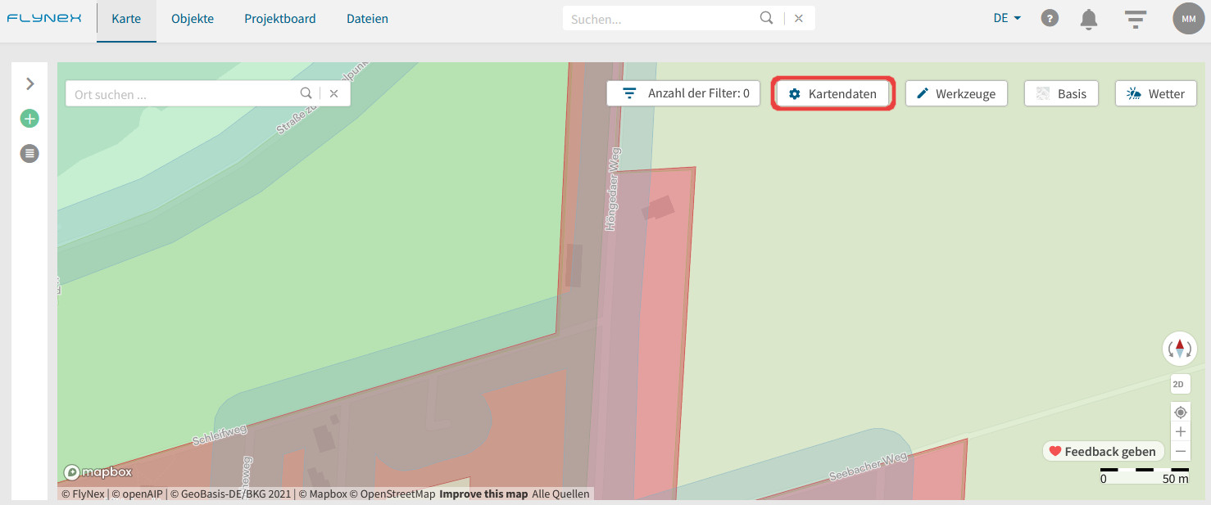
Task: Open notifications bell icon
Action: pyautogui.click(x=1088, y=19)
